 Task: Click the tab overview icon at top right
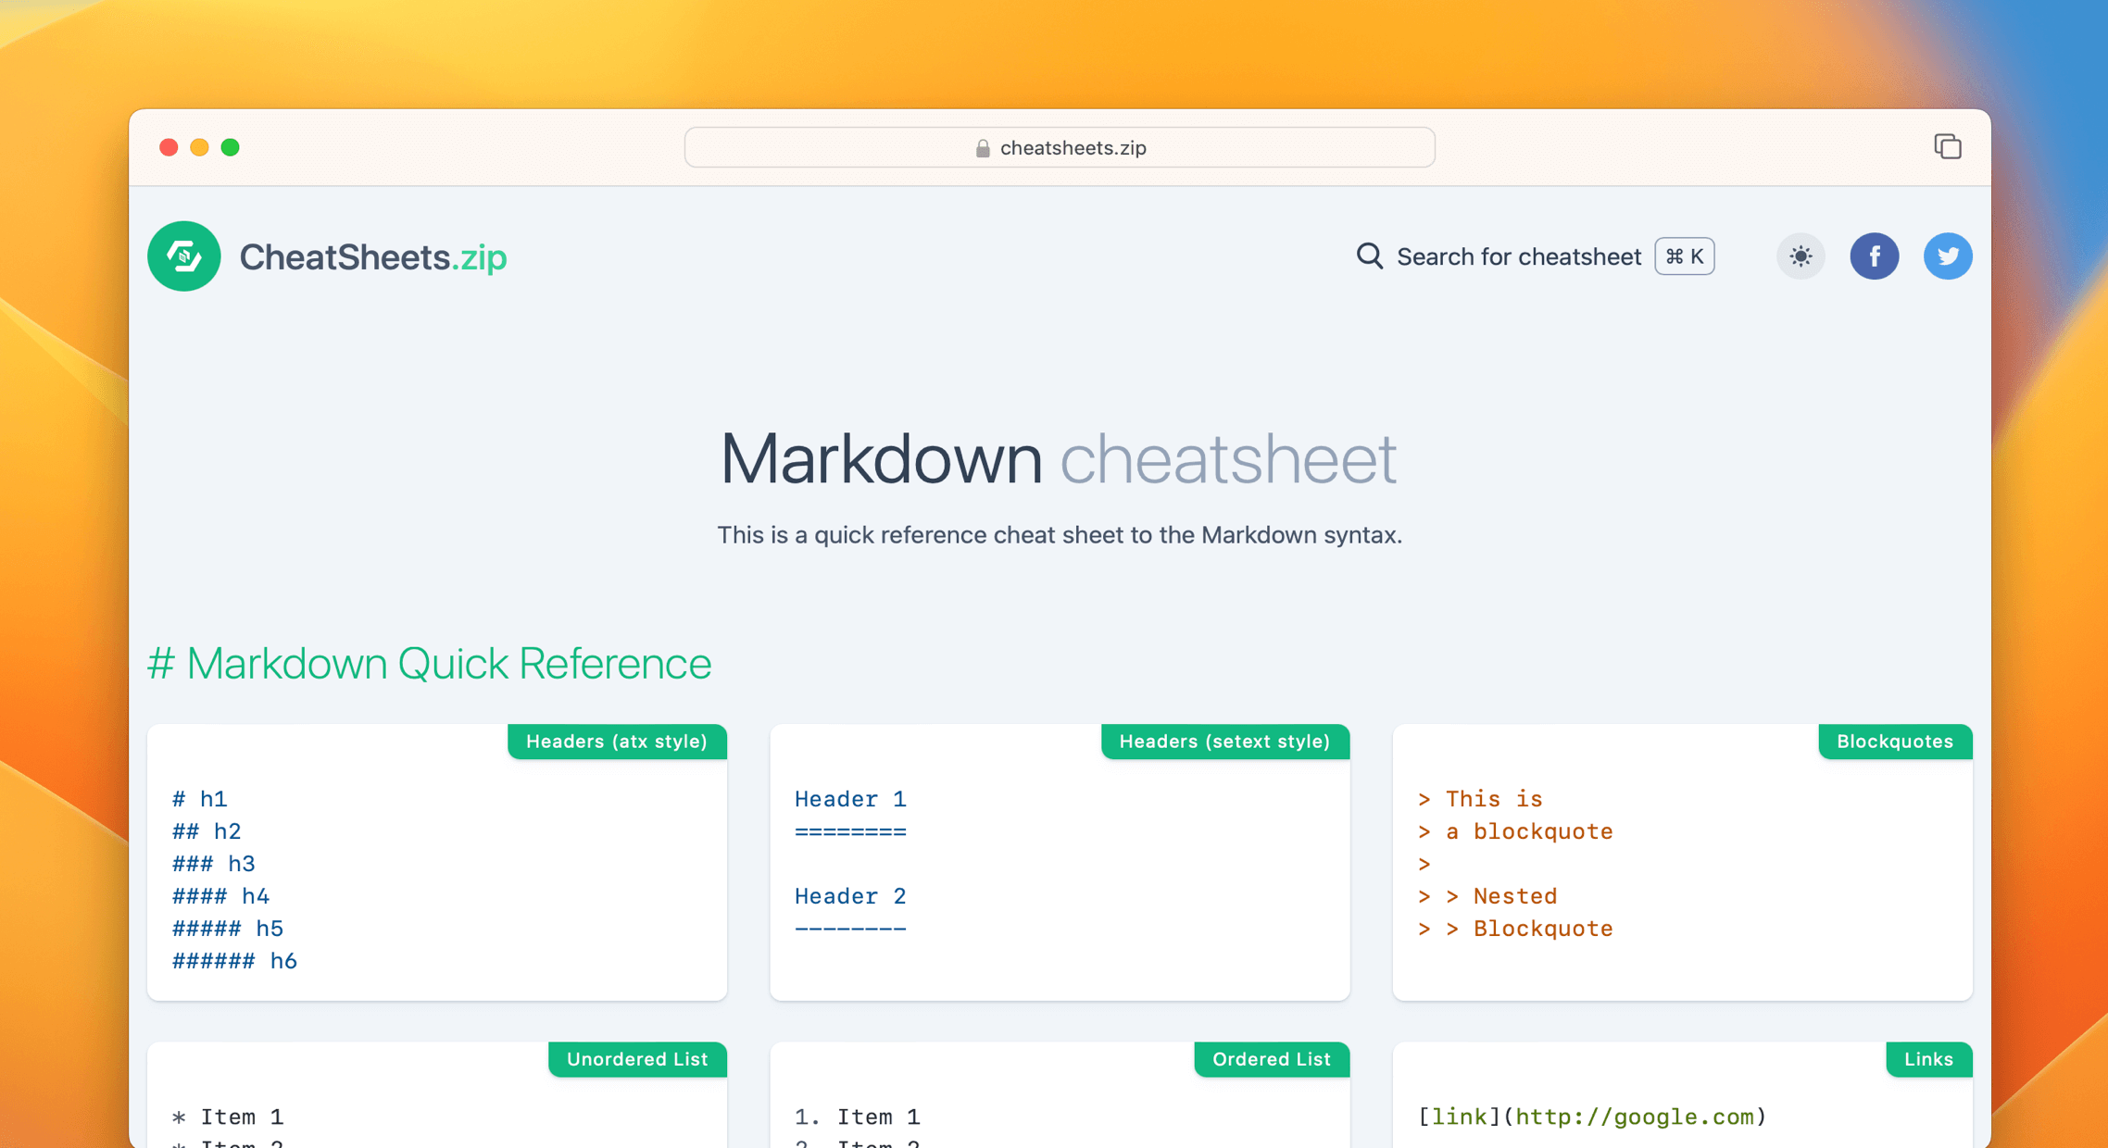coord(1948,146)
